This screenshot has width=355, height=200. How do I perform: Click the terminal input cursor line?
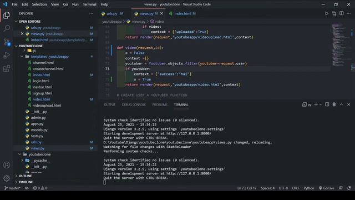(104, 182)
